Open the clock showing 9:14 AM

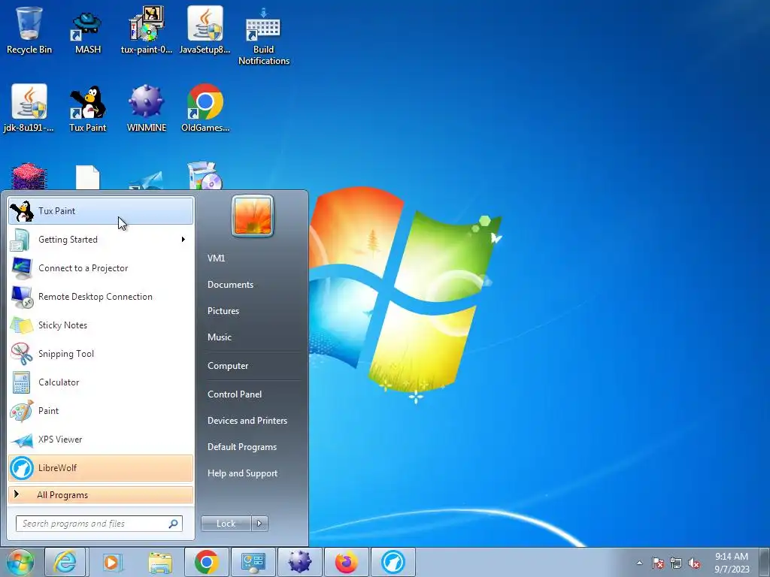pyautogui.click(x=732, y=563)
